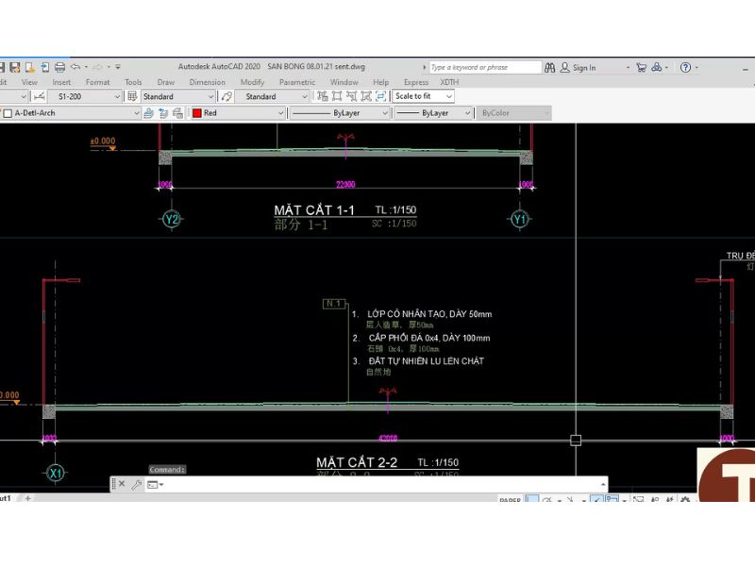Open the Dimension menu
The width and height of the screenshot is (755, 566).
click(x=207, y=82)
